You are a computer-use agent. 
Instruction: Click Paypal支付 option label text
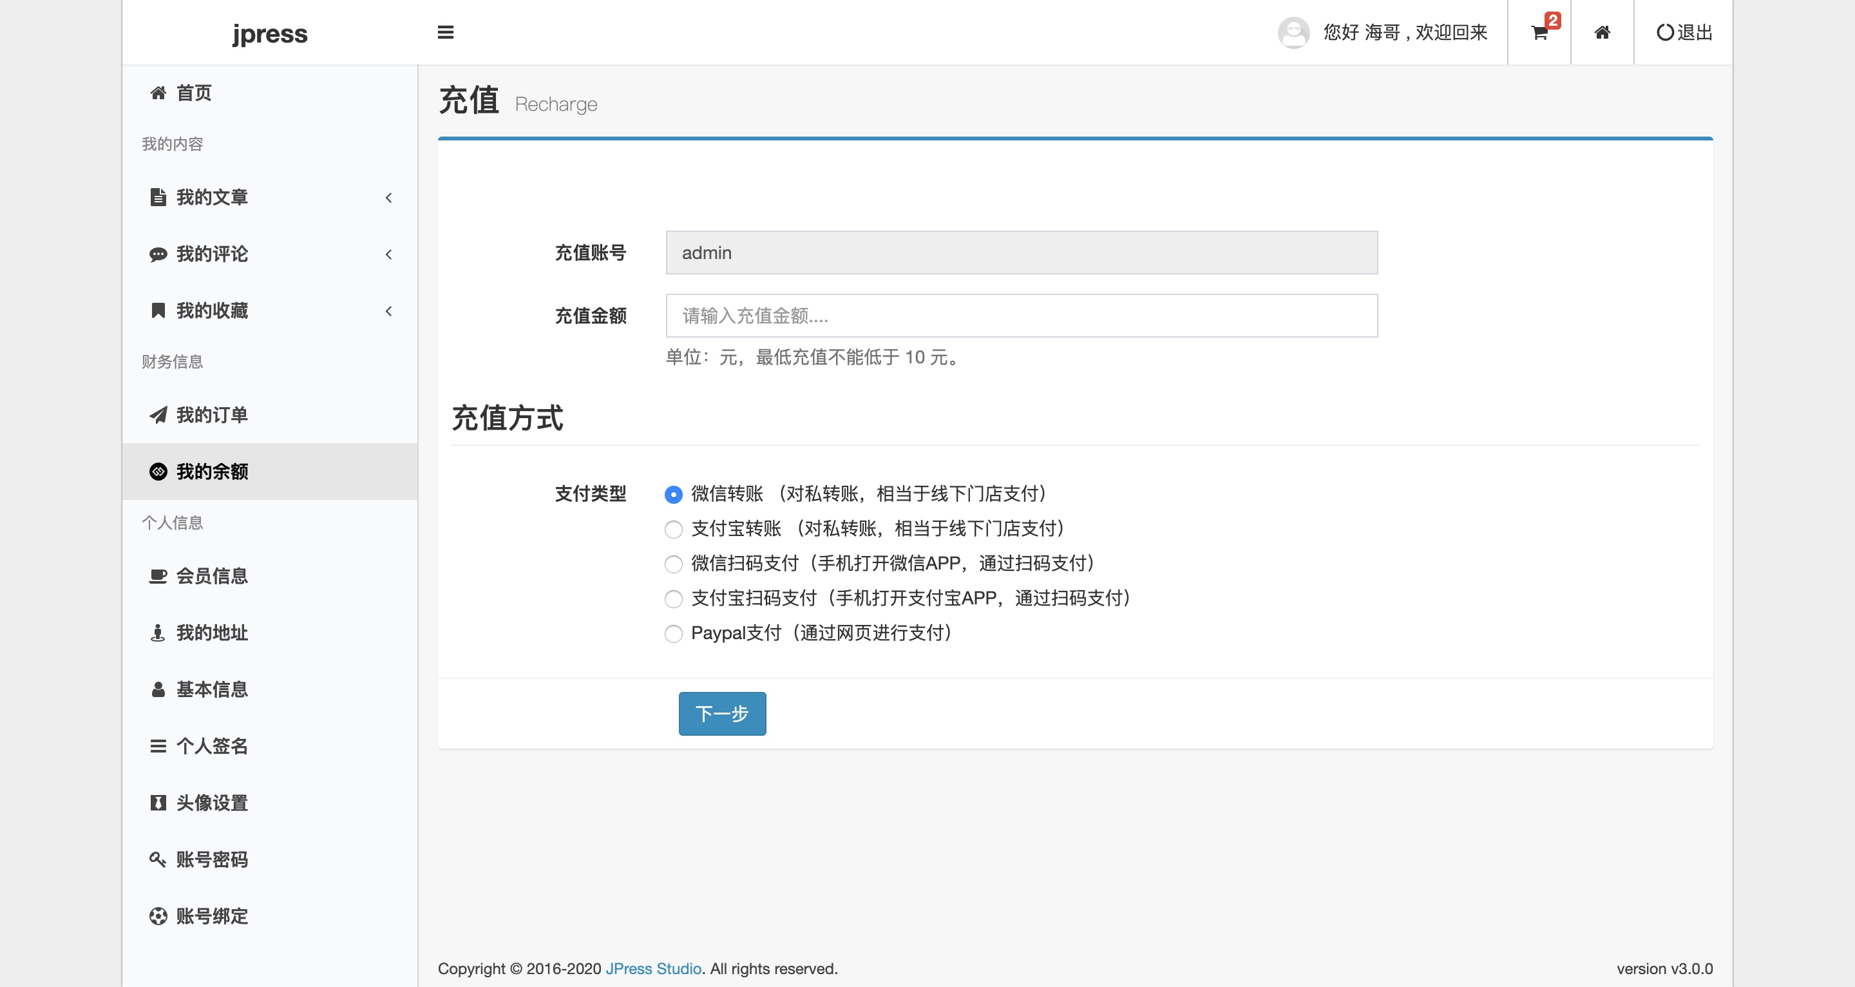(x=822, y=633)
